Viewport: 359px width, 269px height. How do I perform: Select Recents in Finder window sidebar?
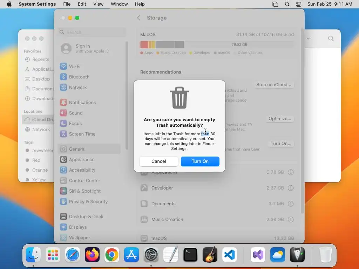pyautogui.click(x=37, y=60)
